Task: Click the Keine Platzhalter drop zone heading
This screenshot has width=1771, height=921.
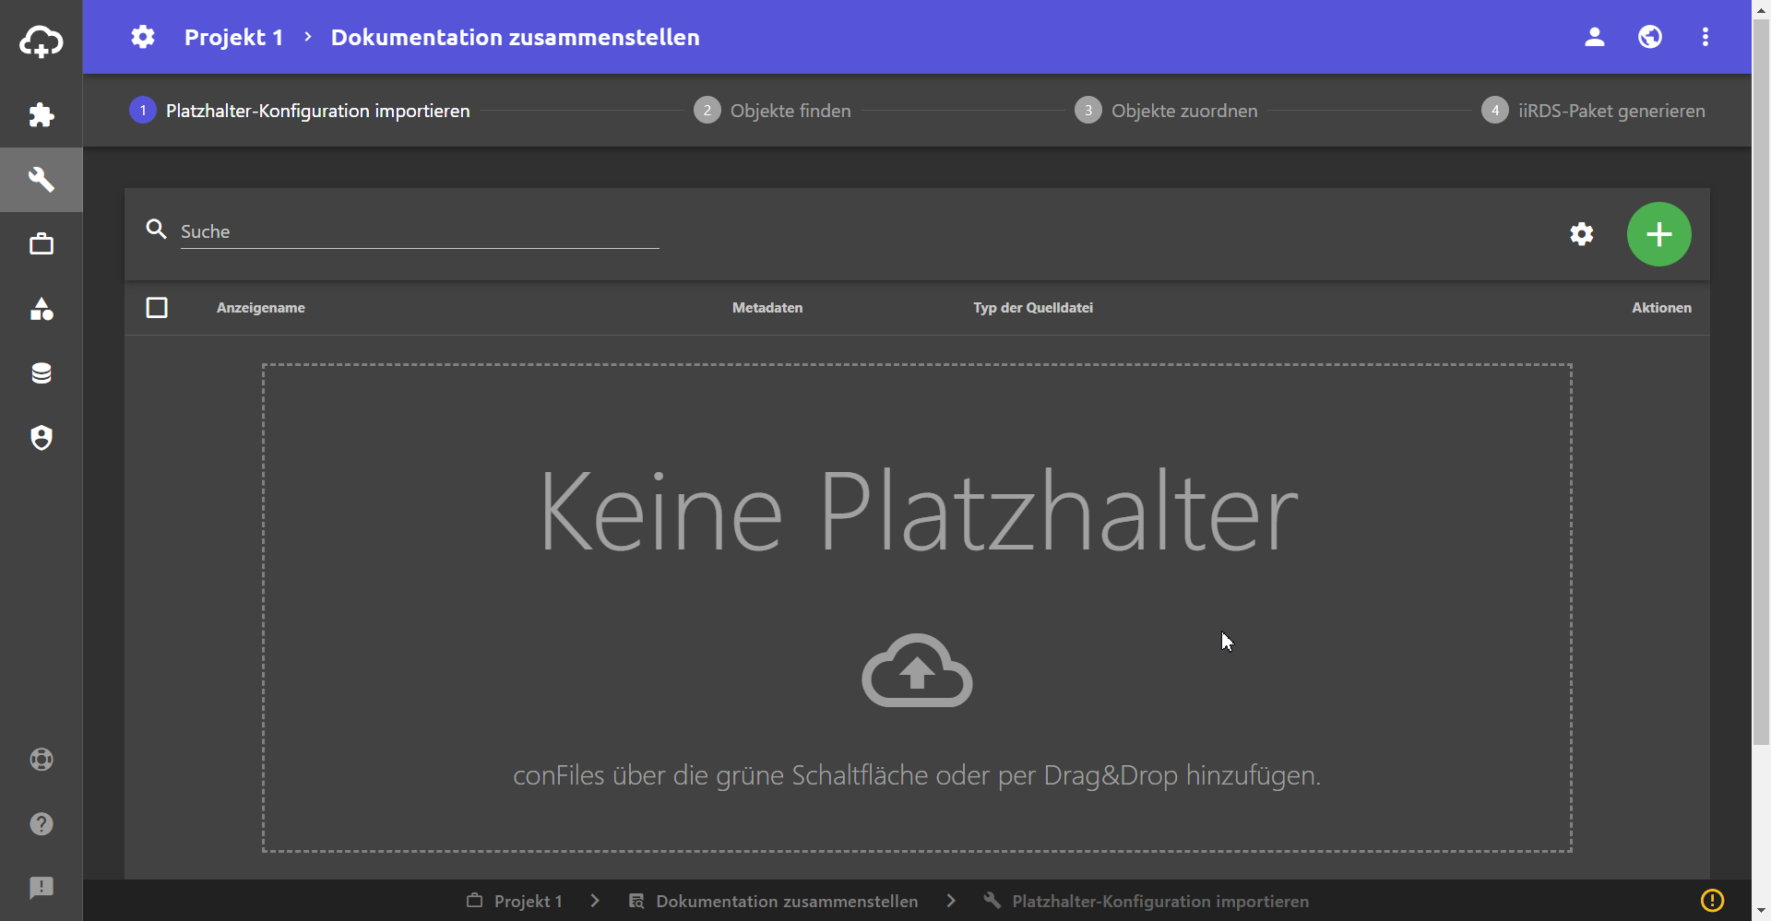Action: [x=918, y=512]
